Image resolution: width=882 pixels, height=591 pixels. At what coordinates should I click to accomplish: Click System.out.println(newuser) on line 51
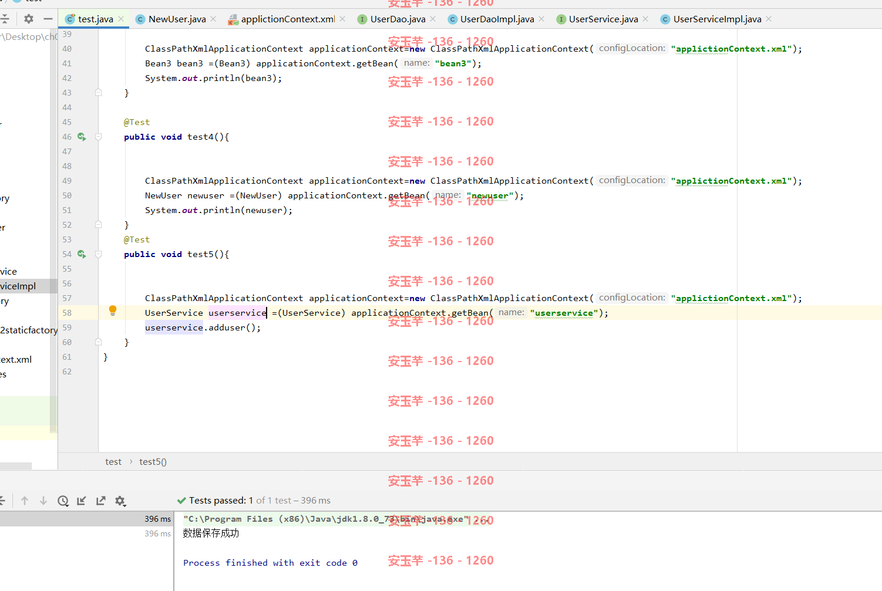coord(218,210)
